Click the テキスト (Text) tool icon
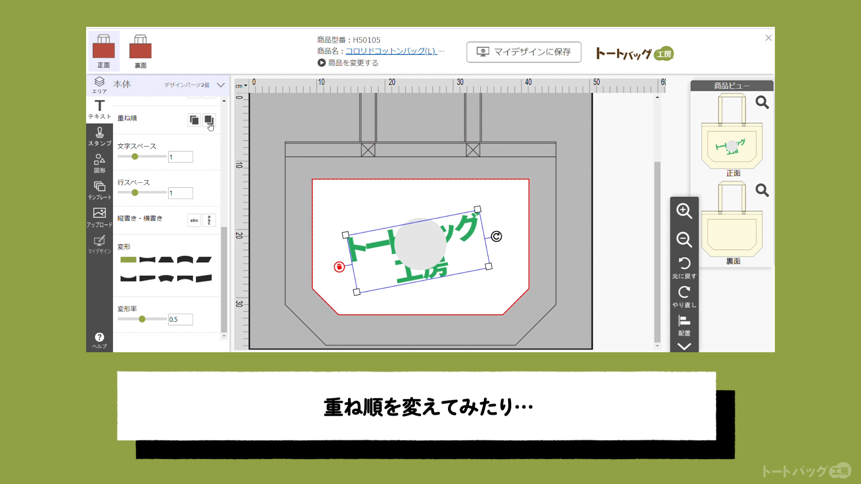The height and width of the screenshot is (484, 861). pos(99,108)
